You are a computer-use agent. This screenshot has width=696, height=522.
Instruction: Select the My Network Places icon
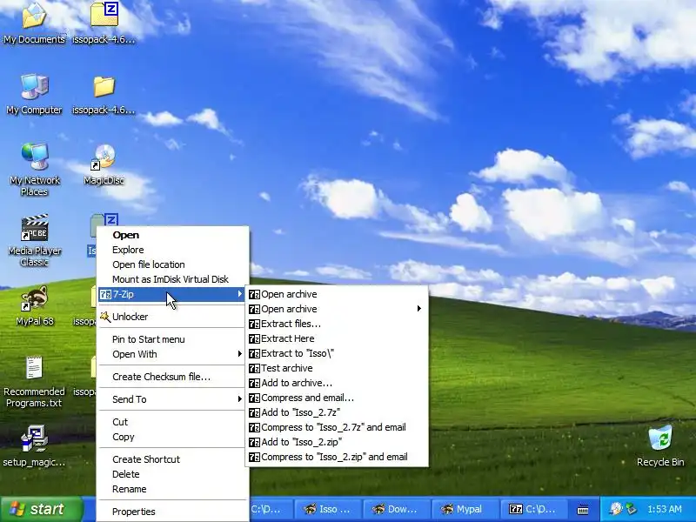[x=34, y=170]
